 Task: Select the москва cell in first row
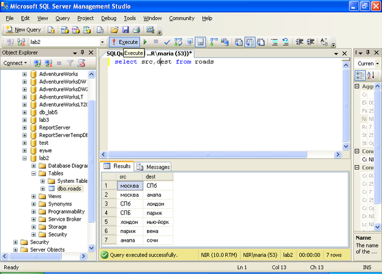click(x=130, y=185)
